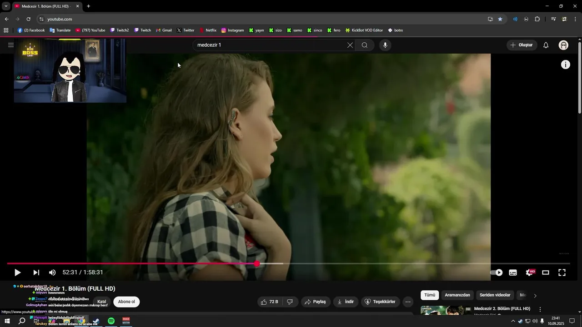Open media controls music-note icon
This screenshot has width=582, height=327.
(x=553, y=19)
